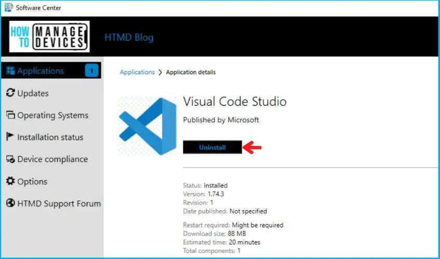The width and height of the screenshot is (440, 259).
Task: Click the Application details breadcrumb text
Action: click(191, 72)
